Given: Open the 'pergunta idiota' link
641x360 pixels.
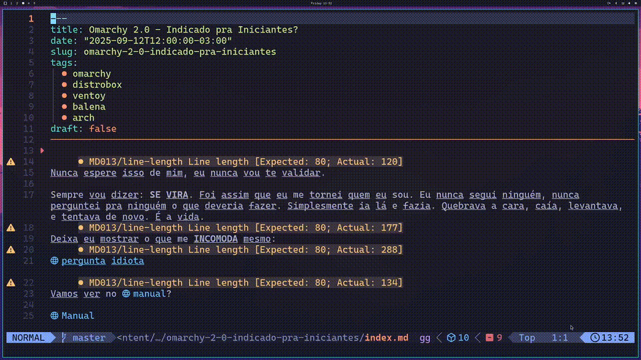Looking at the screenshot, I should pyautogui.click(x=103, y=261).
